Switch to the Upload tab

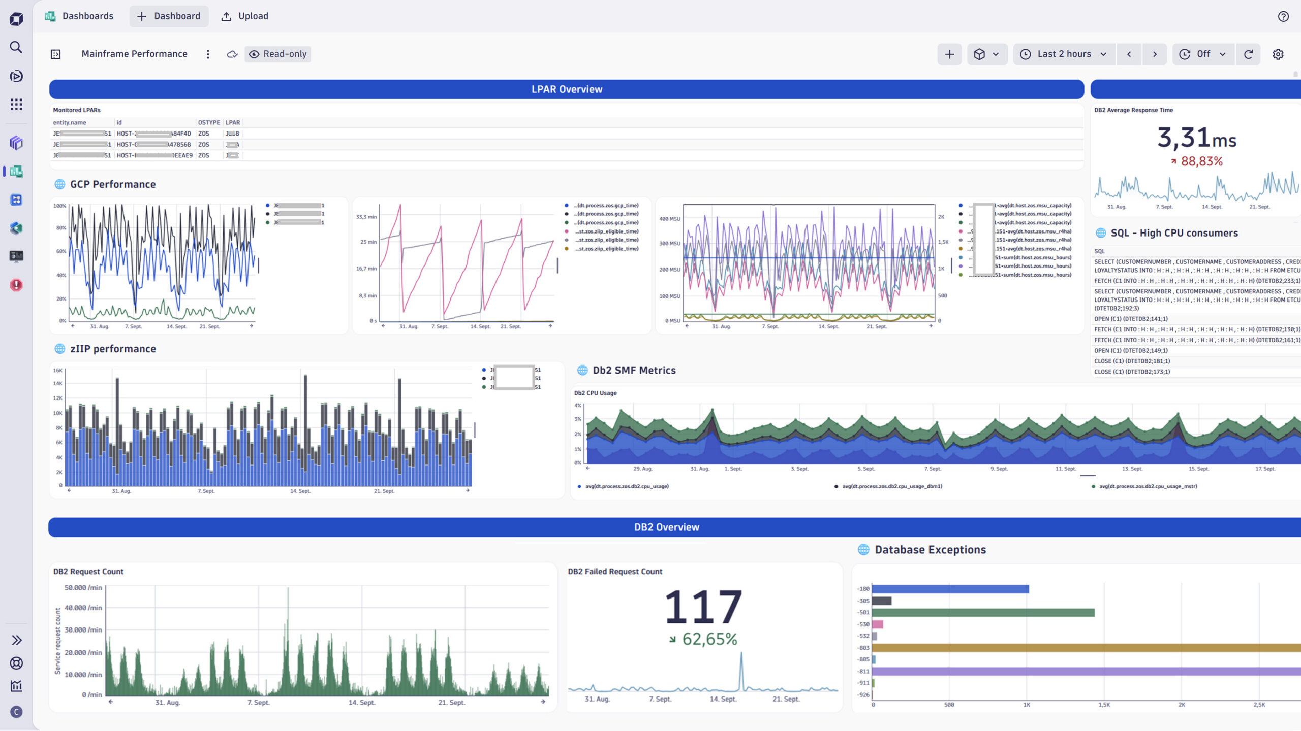tap(244, 16)
